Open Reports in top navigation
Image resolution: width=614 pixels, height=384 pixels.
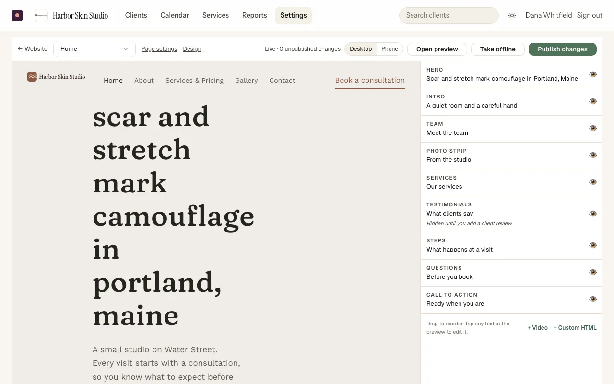tap(254, 15)
